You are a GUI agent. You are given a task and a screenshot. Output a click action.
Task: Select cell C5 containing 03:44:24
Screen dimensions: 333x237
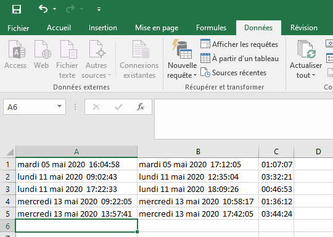point(276,214)
